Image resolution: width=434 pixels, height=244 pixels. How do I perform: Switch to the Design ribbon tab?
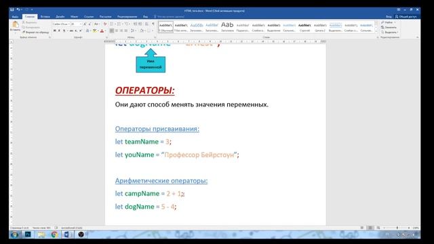60,16
